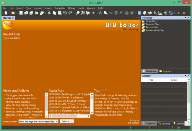192x131 pixels.
Task: Click the Undo arrow icon
Action: (x=65, y=13)
